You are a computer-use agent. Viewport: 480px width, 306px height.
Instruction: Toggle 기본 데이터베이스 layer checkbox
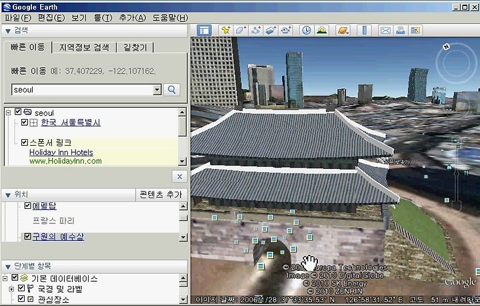pos(15,277)
